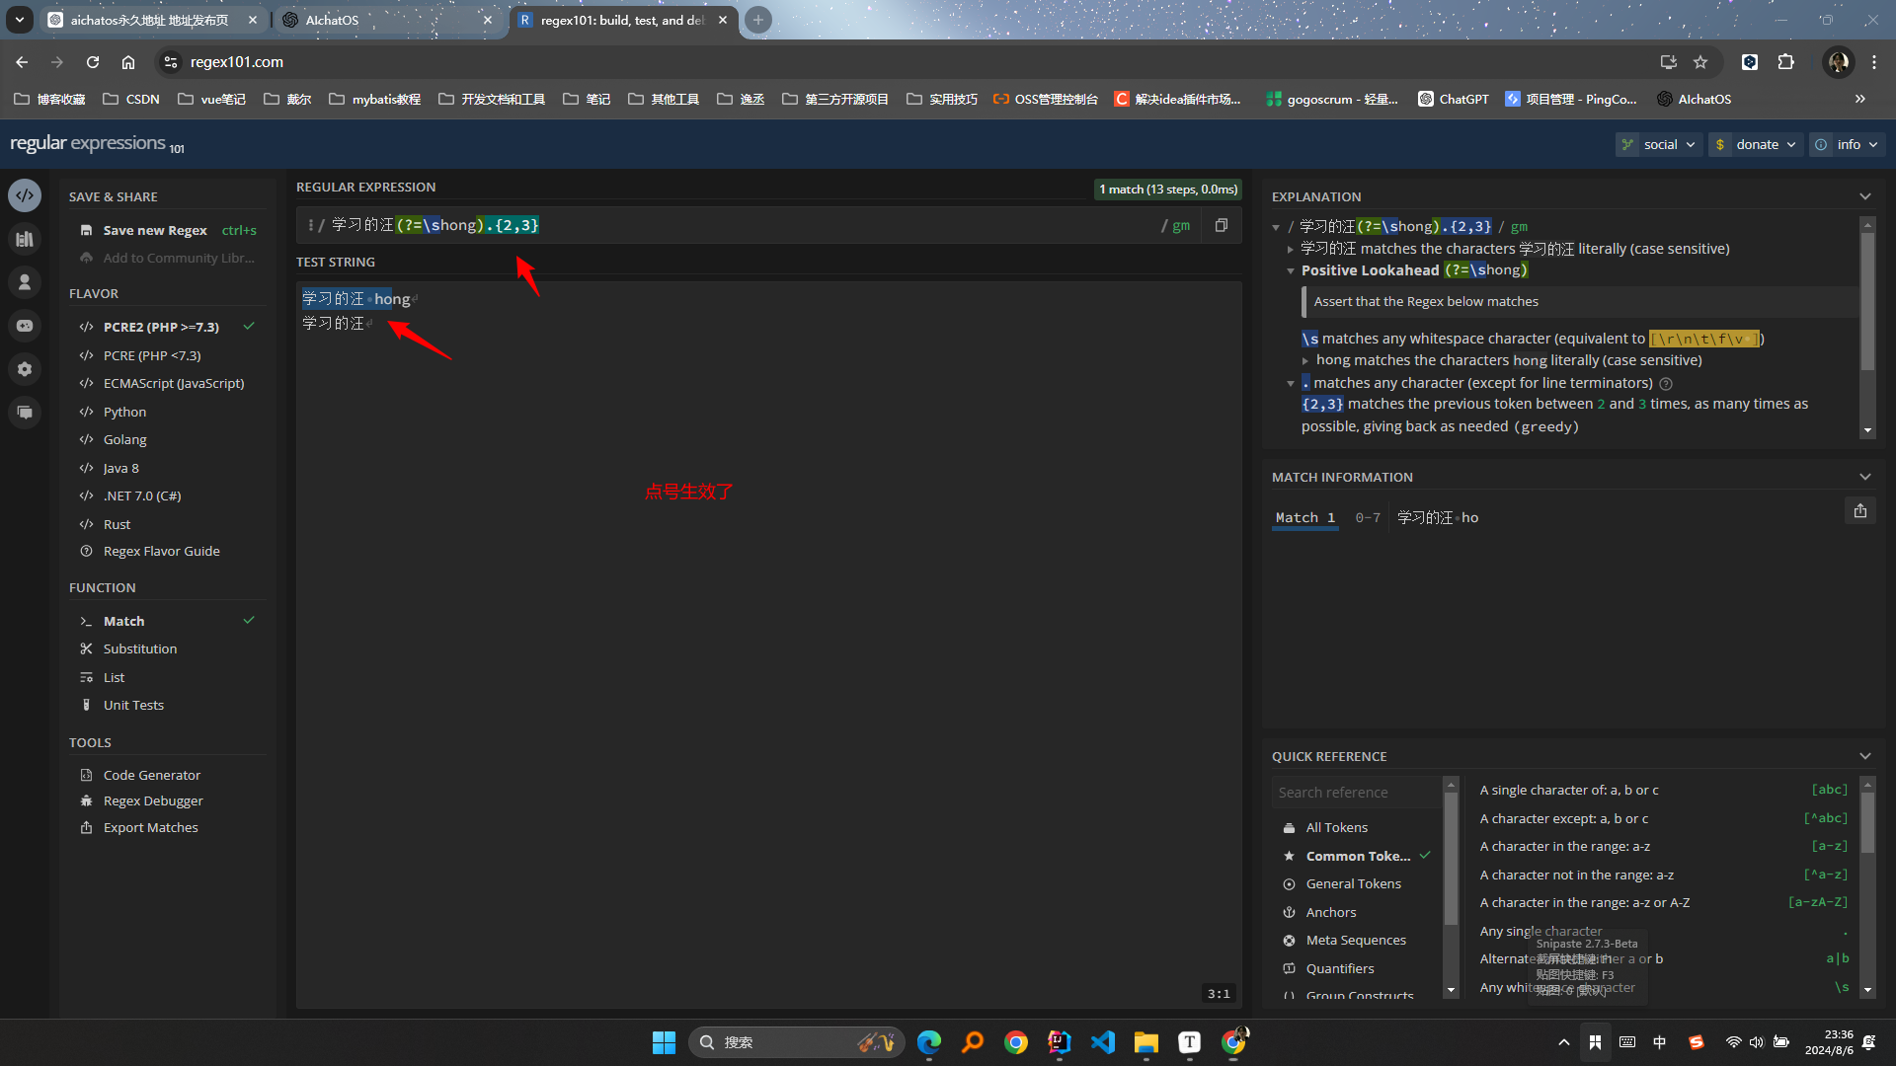Screen dimensions: 1896x1066
Task: Switch function to Substitution
Action: tap(140, 648)
